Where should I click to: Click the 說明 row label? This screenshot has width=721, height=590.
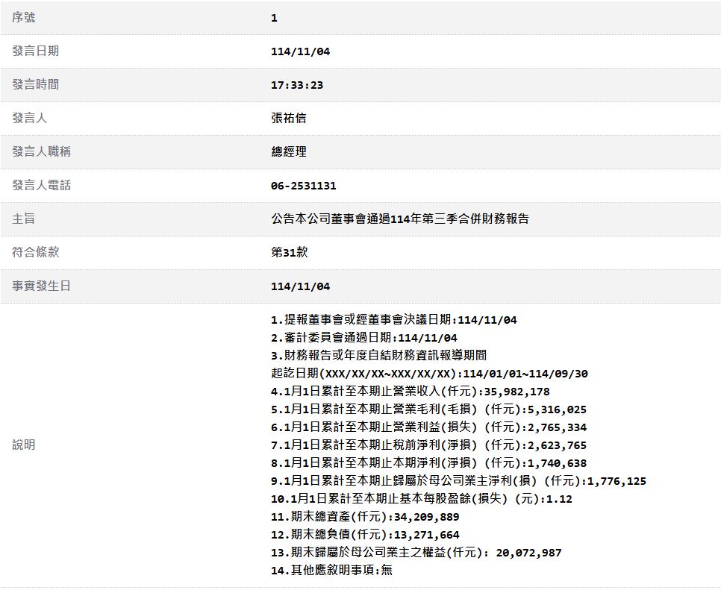(24, 445)
